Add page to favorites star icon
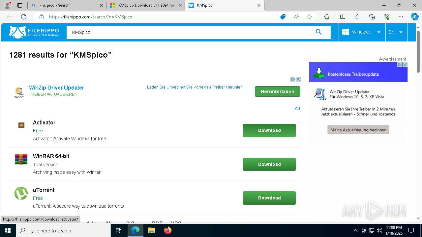422x237 pixels. 309,17
